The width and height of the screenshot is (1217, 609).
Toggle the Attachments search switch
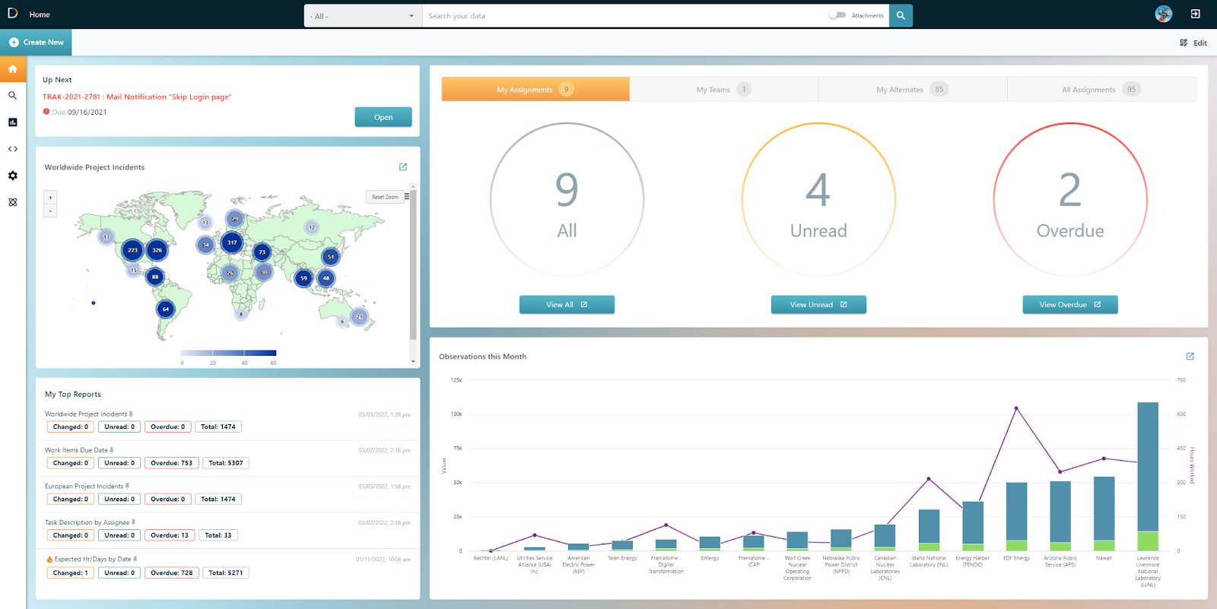click(837, 15)
